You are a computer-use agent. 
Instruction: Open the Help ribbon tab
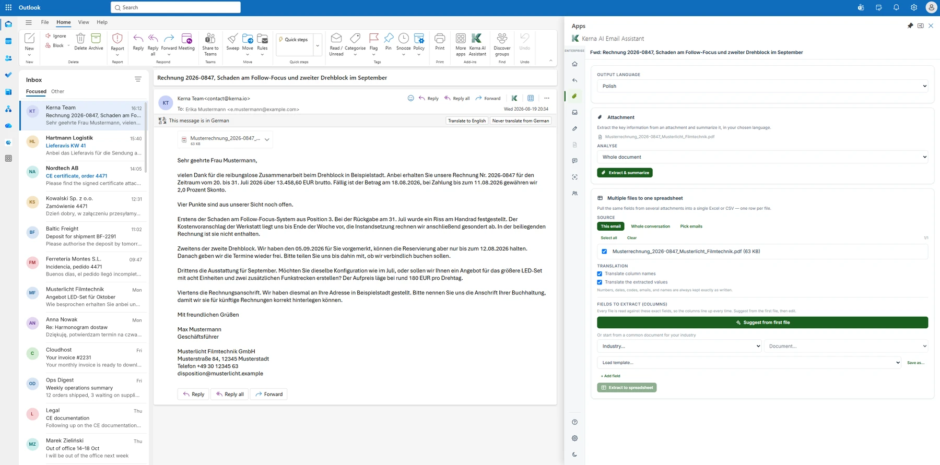pos(102,22)
